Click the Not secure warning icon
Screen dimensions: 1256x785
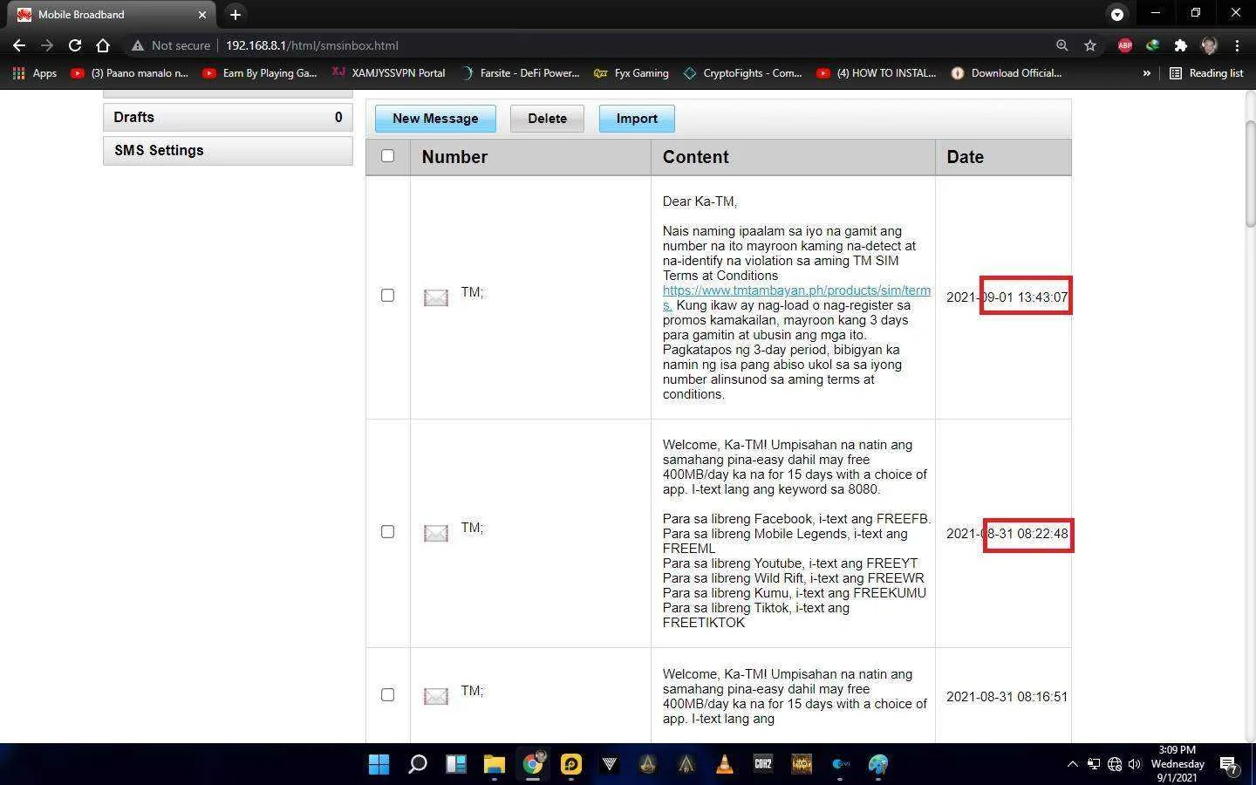[137, 45]
